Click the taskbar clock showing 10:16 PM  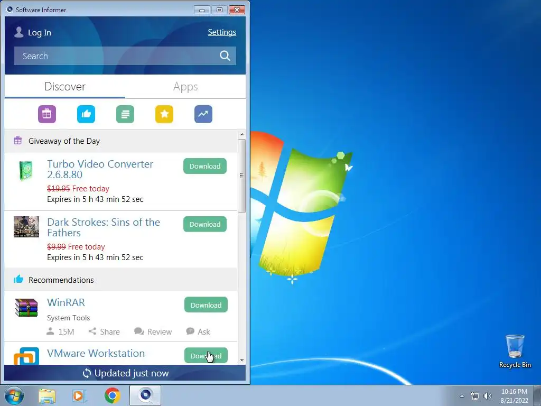[x=514, y=396]
